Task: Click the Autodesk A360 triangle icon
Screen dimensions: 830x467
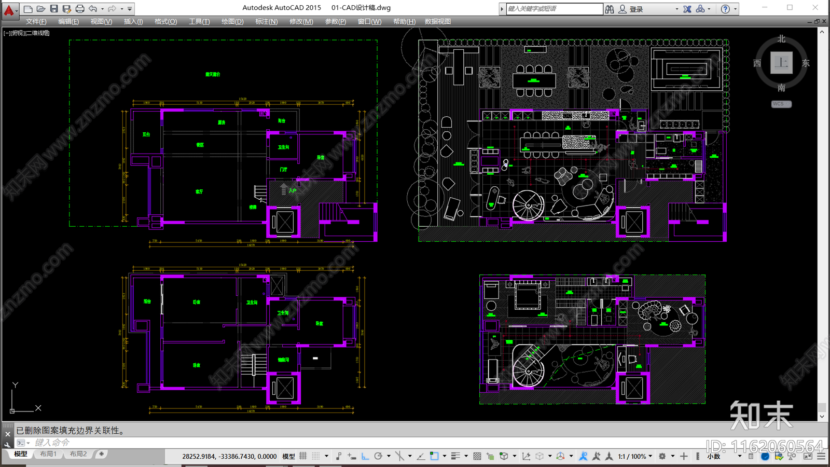Action: point(700,9)
